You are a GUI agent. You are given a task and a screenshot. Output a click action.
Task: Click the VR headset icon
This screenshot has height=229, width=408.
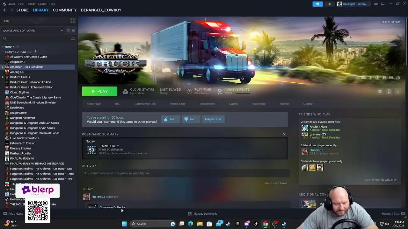(376, 4)
